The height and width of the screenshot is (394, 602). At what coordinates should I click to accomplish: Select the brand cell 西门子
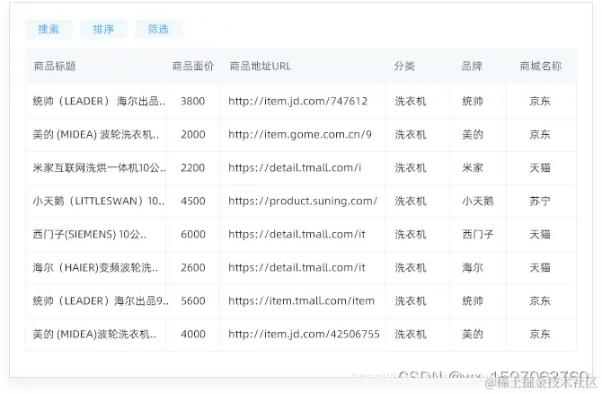(x=478, y=234)
